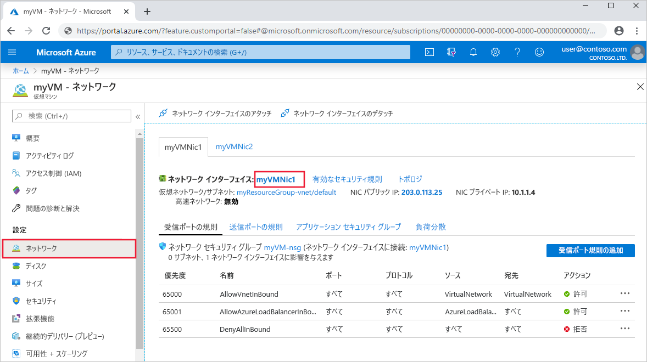647x362 pixels.
Task: Select 受信ポートの規則 tab
Action: coord(191,227)
